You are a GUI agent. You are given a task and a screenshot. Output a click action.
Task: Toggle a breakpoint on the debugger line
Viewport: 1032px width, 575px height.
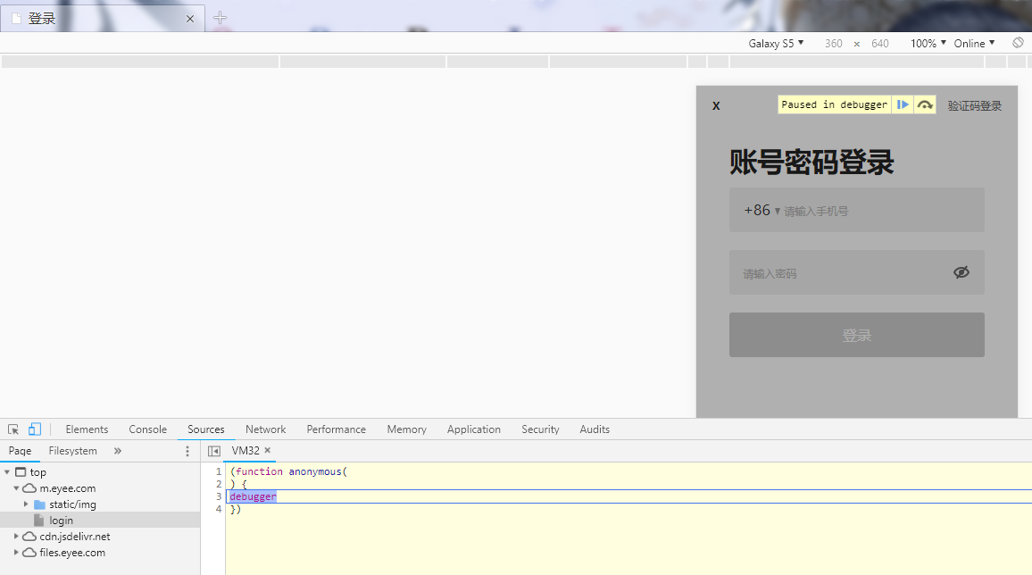tap(218, 496)
